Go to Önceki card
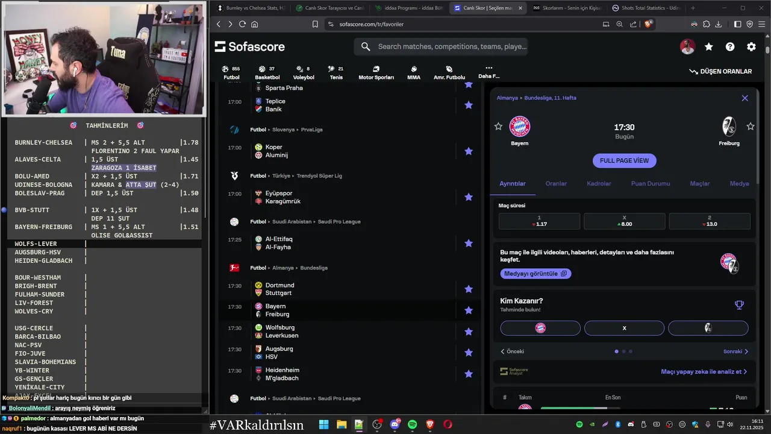The image size is (771, 434). (512, 351)
